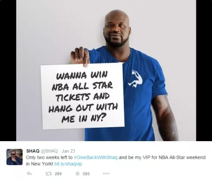Click the bold SHAQ display name
The image size is (212, 182).
click(x=33, y=151)
